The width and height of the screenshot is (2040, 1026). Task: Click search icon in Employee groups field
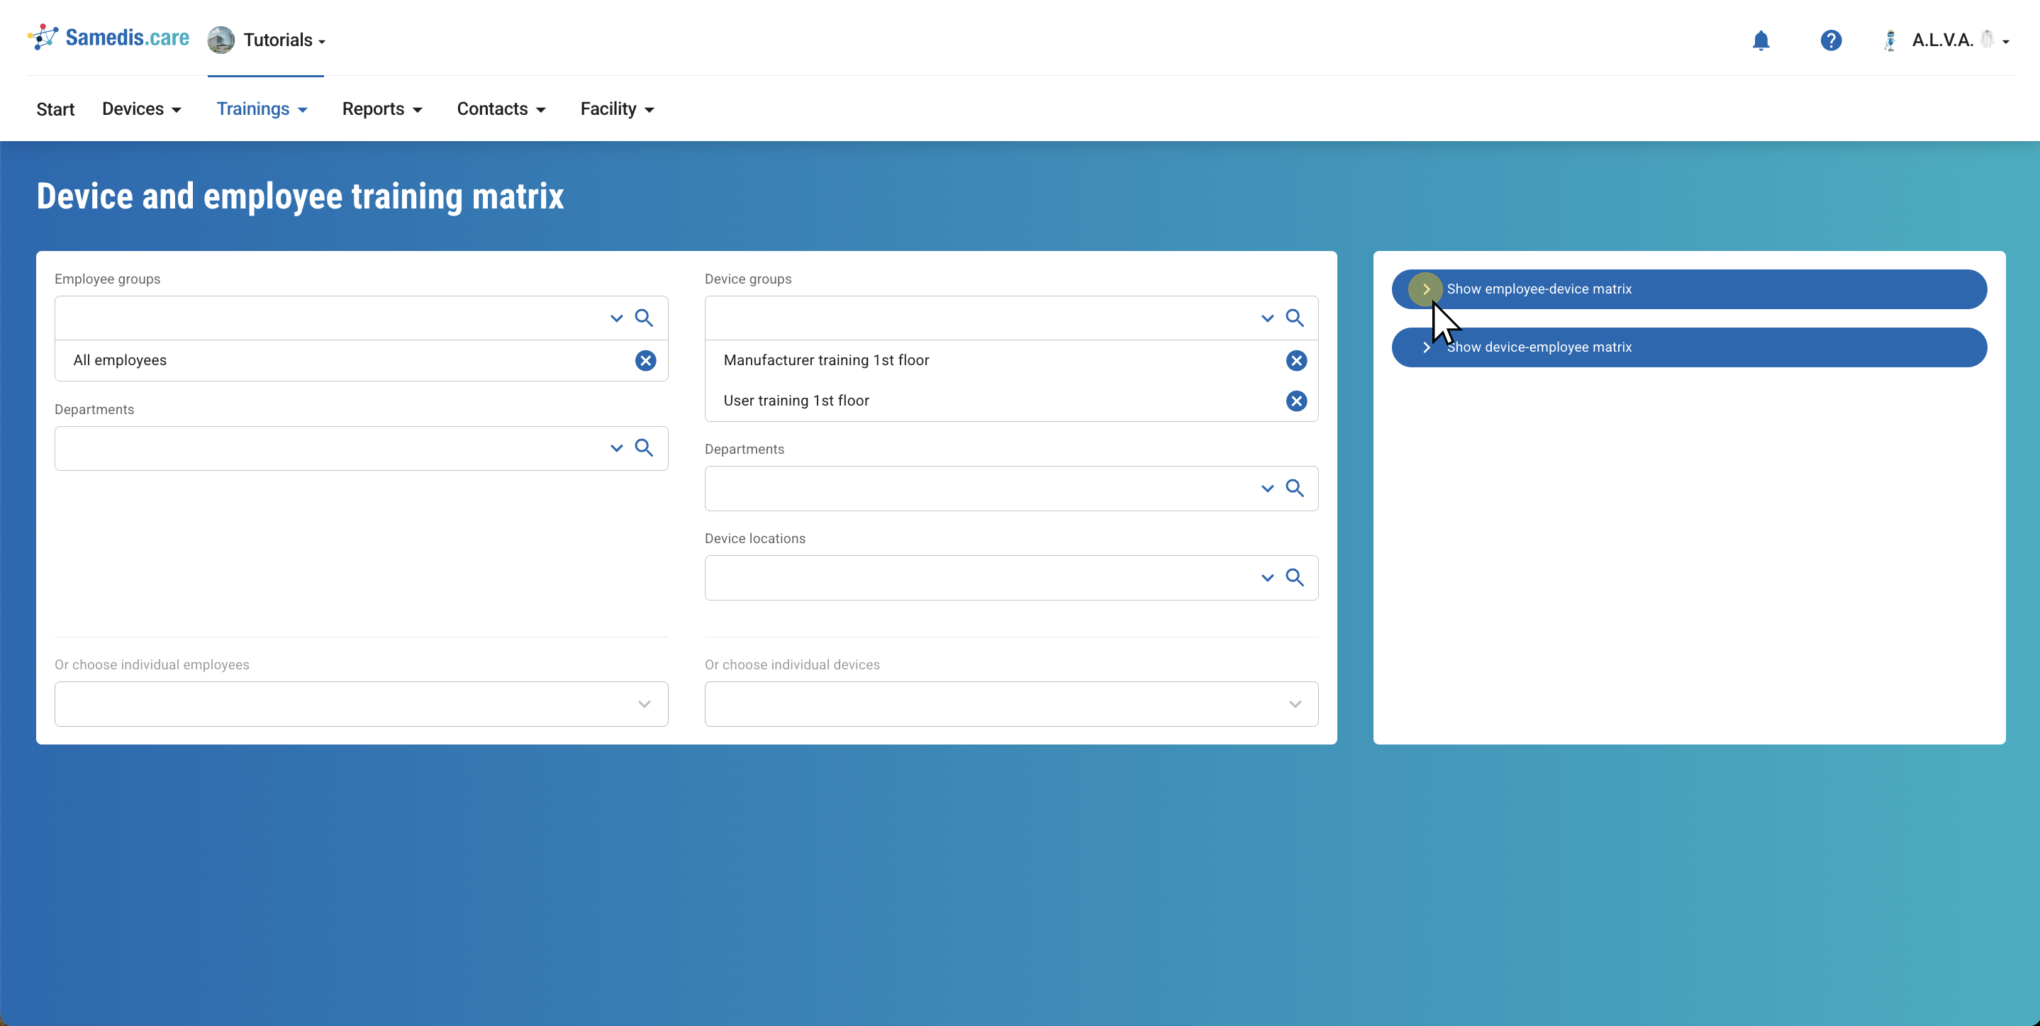pos(644,318)
